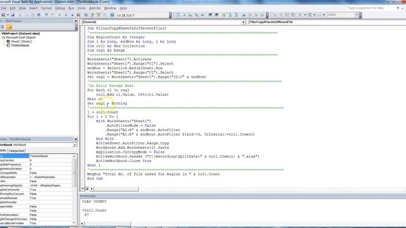Open the Properties Window icon
Image resolution: width=406 pixels, height=228 pixels.
[x=92, y=15]
